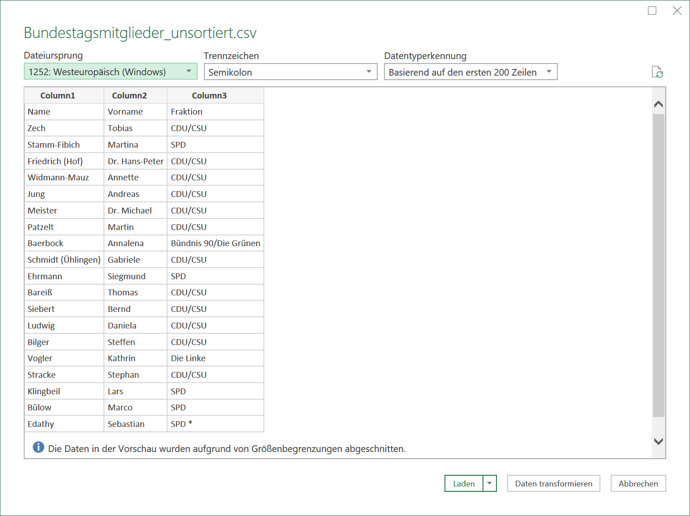Click the cell 'Lars'
This screenshot has width=690, height=516.
click(x=135, y=391)
